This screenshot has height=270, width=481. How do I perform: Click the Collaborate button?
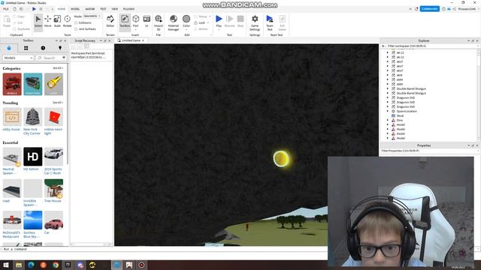pyautogui.click(x=429, y=9)
